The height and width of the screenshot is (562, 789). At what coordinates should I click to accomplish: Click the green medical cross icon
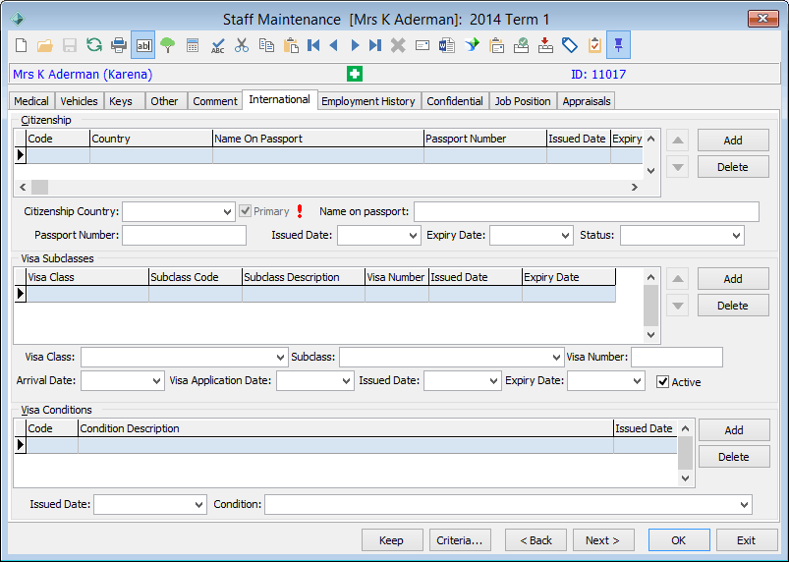tap(355, 74)
